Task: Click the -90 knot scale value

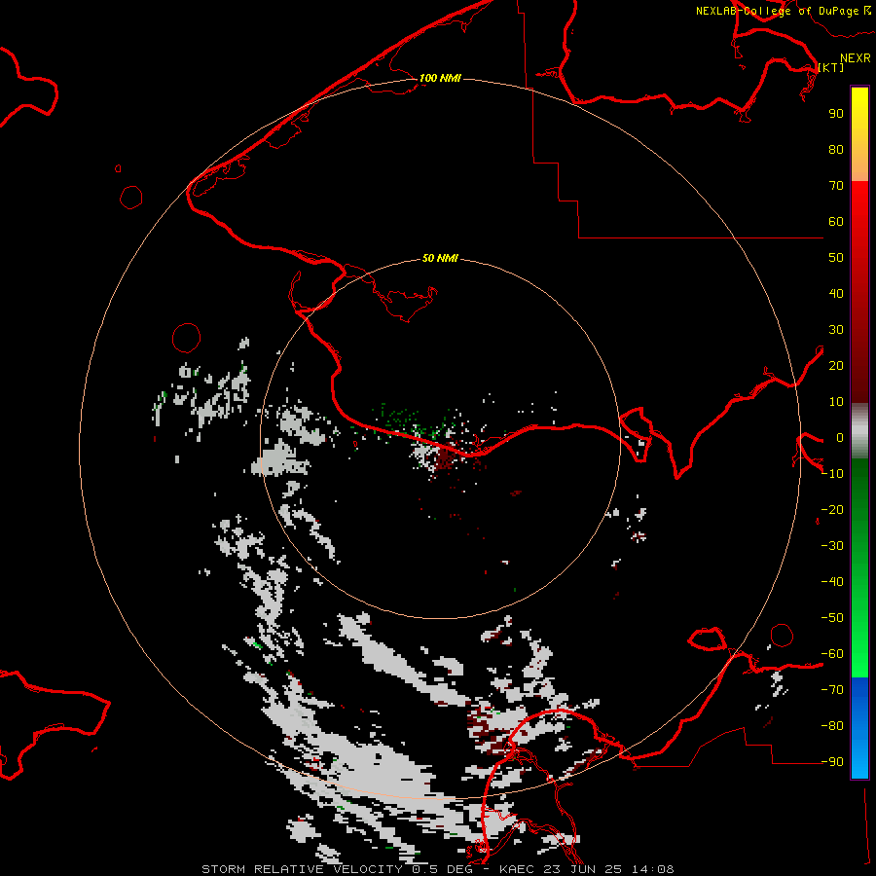Action: click(x=832, y=762)
